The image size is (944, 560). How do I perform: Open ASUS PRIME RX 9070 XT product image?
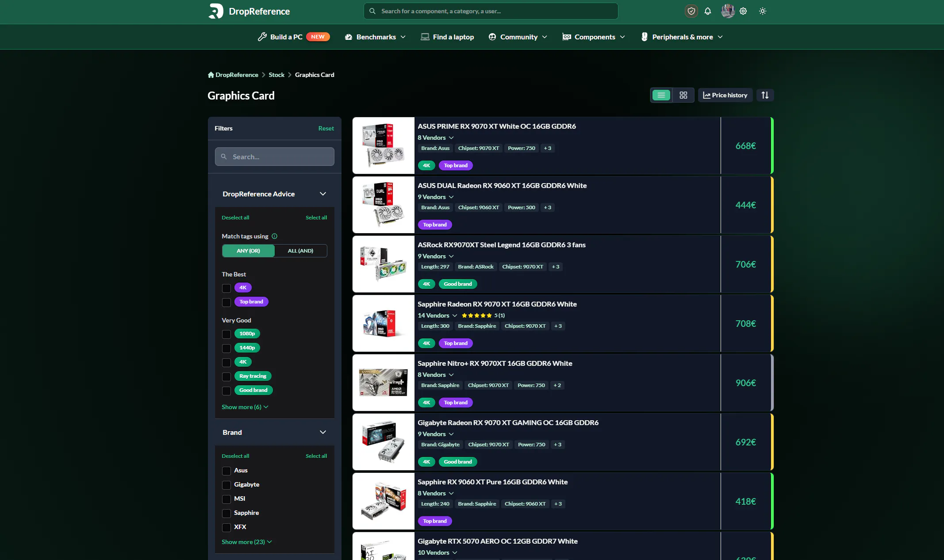(384, 146)
